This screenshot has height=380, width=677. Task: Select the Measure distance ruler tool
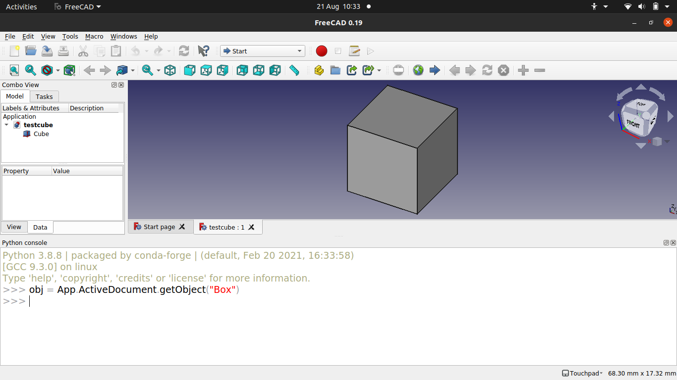[x=294, y=70]
